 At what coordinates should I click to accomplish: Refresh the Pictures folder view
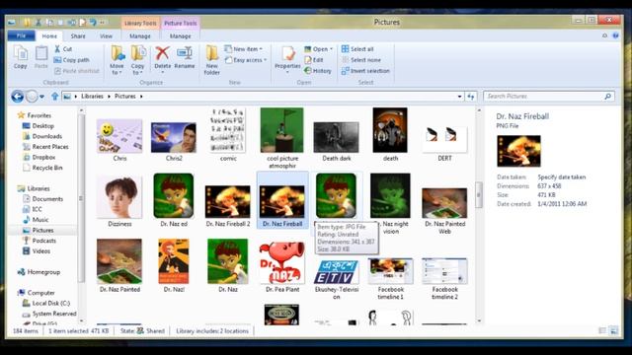[x=471, y=97]
